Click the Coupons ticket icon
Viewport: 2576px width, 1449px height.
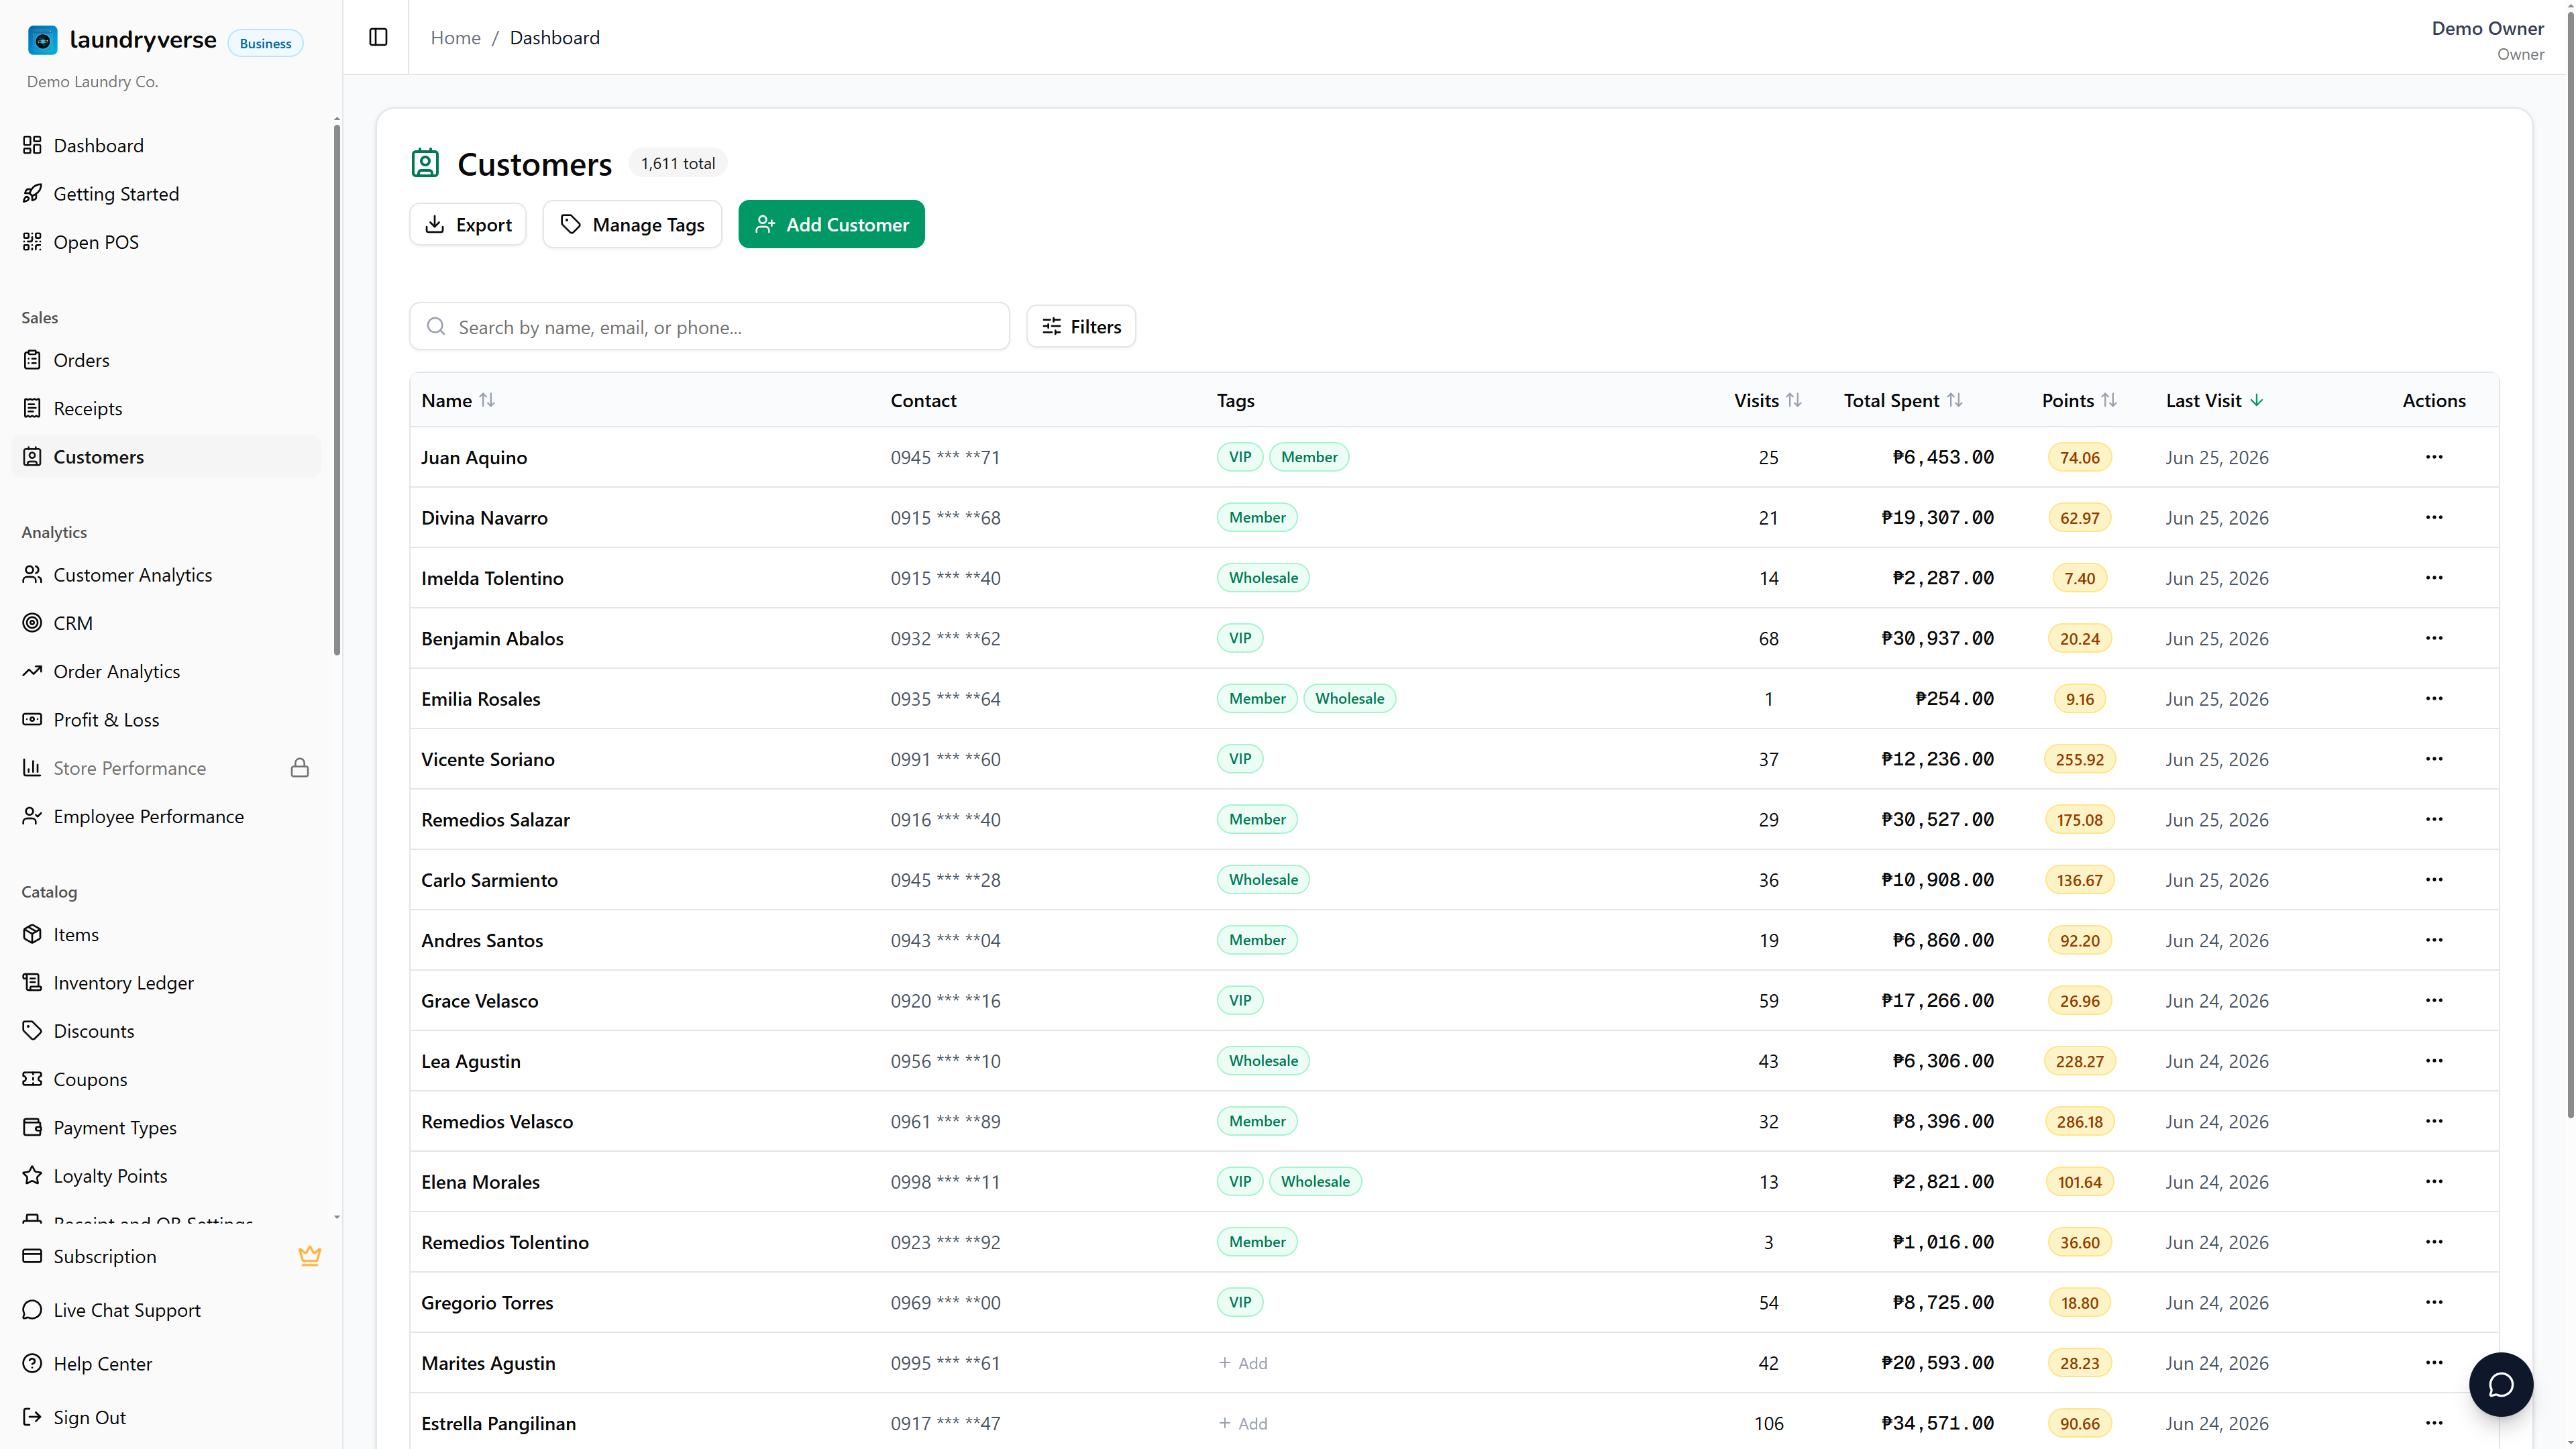point(32,1079)
